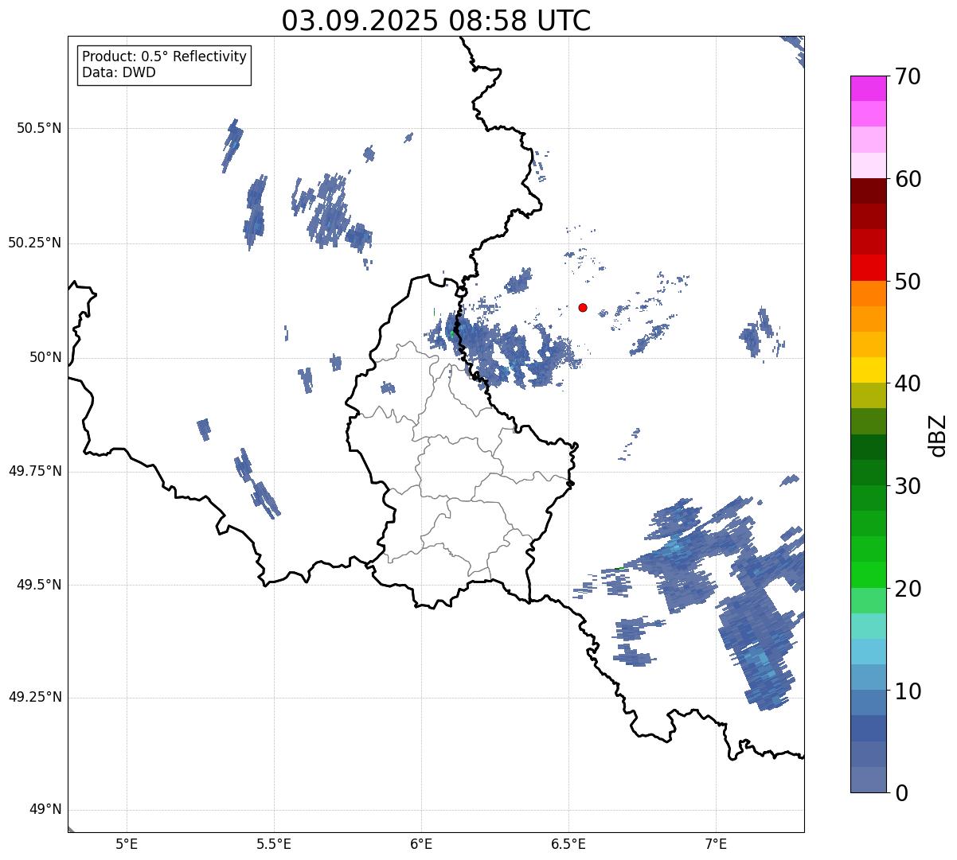Click the bright red colorbar swatch above 50
957x860 pixels.
click(869, 268)
